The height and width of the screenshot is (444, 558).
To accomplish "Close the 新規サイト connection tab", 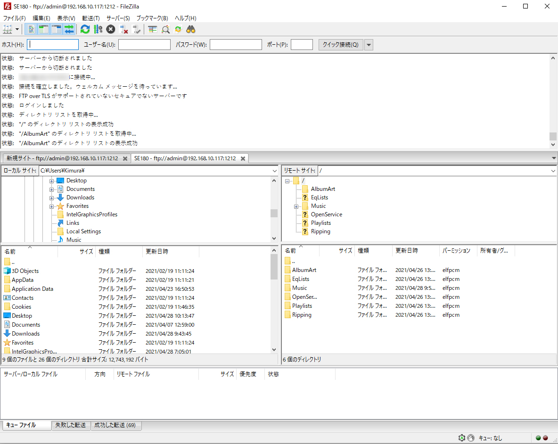I will pyautogui.click(x=125, y=159).
